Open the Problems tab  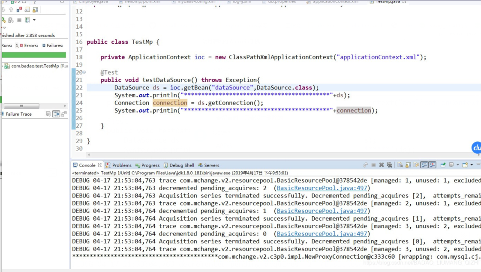click(118, 165)
